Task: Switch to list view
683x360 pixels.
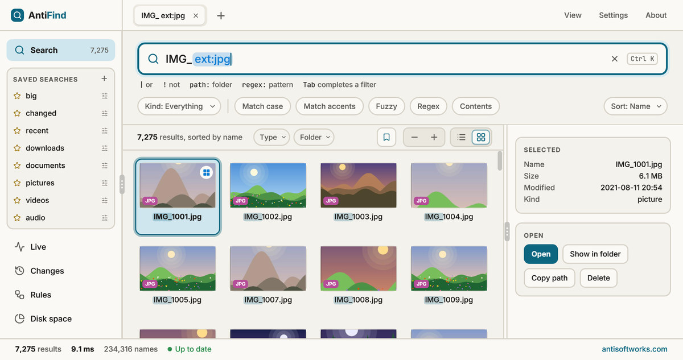Action: click(462, 137)
